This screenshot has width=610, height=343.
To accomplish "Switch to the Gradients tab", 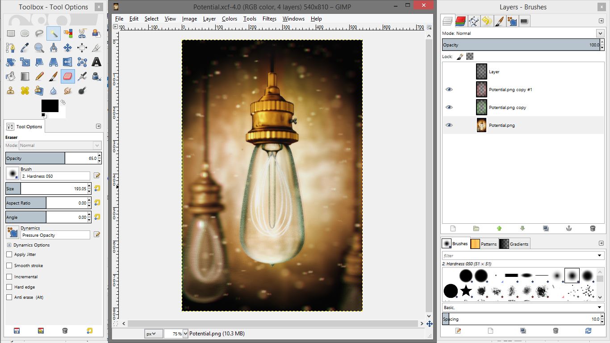I will point(514,244).
